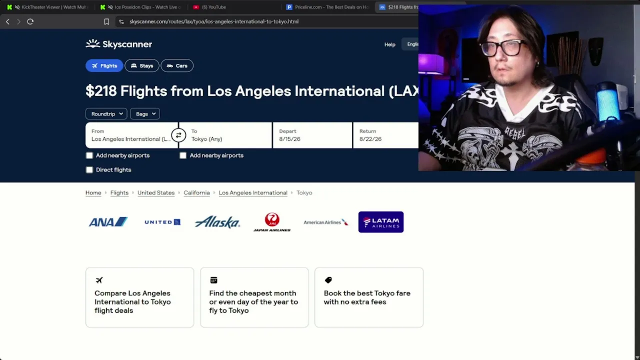Switch to KickTheater Viewer browser tab
640x360 pixels.
tap(47, 7)
